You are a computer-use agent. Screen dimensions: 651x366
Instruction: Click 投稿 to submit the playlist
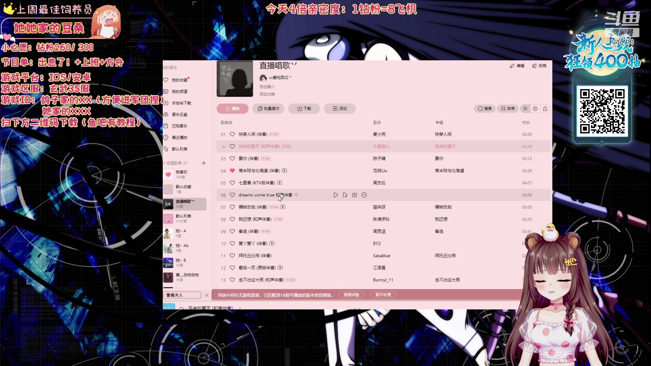tap(539, 66)
